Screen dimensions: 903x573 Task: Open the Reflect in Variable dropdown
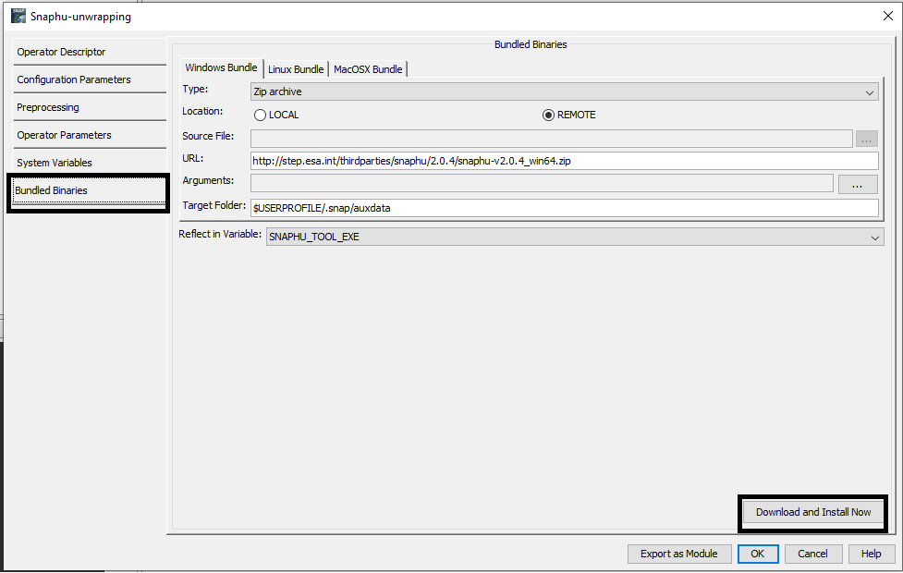[x=575, y=237]
